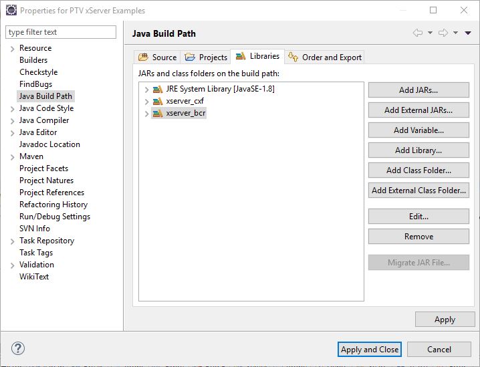This screenshot has width=480, height=367.
Task: Expand the JRE System Library node
Action: pyautogui.click(x=146, y=90)
